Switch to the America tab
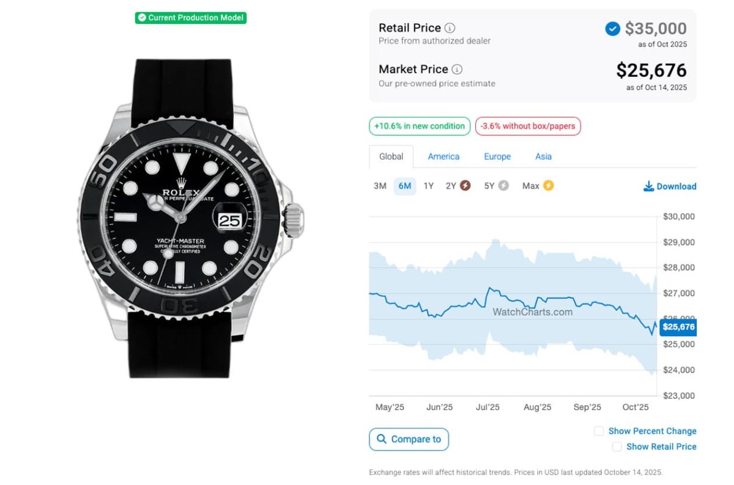Screen dimensions: 734x485 click(x=443, y=156)
